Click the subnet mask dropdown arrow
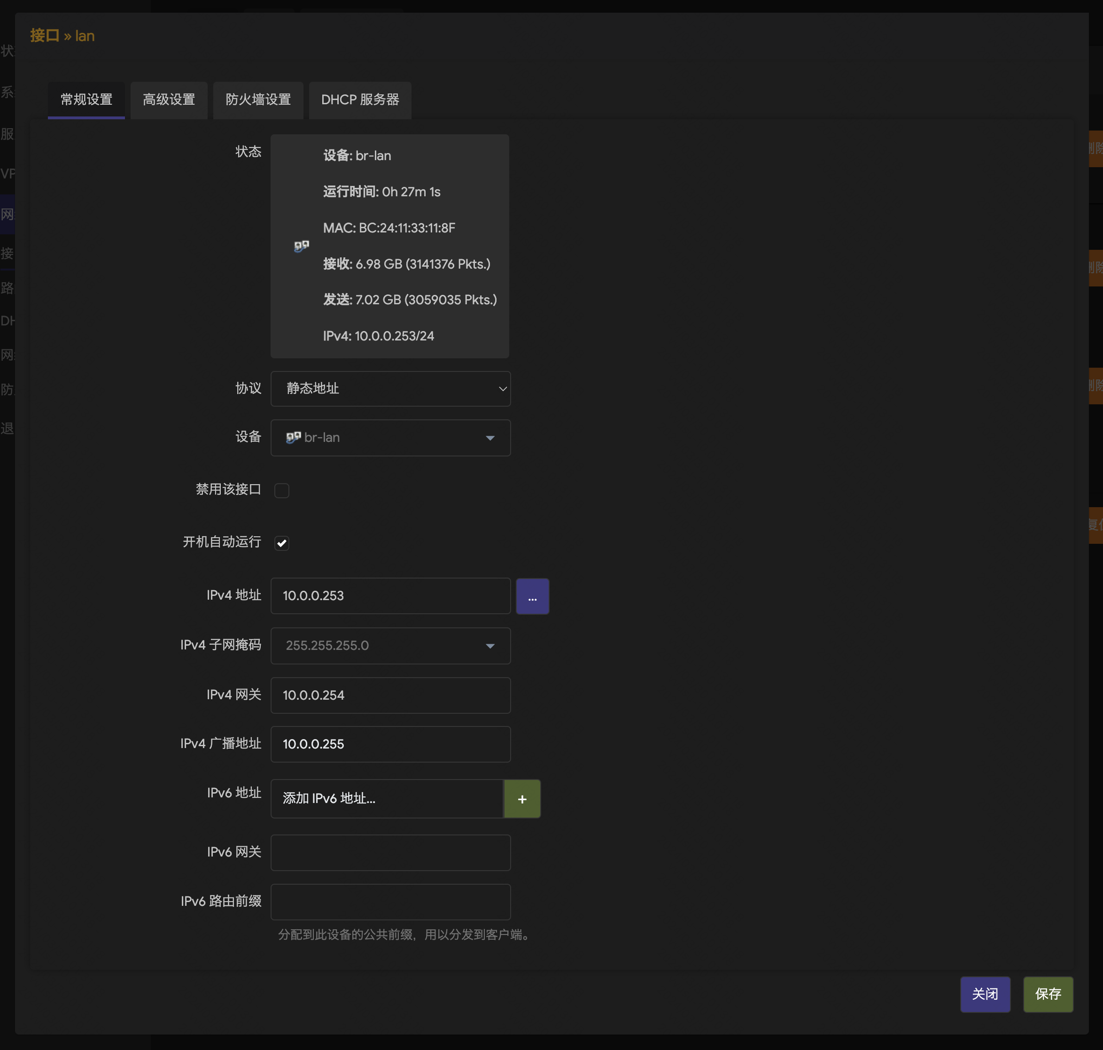Image resolution: width=1103 pixels, height=1050 pixels. pos(490,646)
